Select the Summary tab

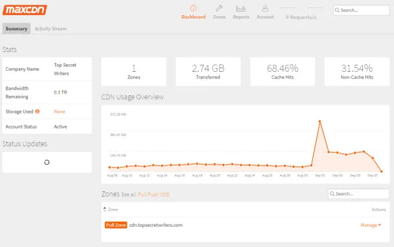tap(16, 28)
